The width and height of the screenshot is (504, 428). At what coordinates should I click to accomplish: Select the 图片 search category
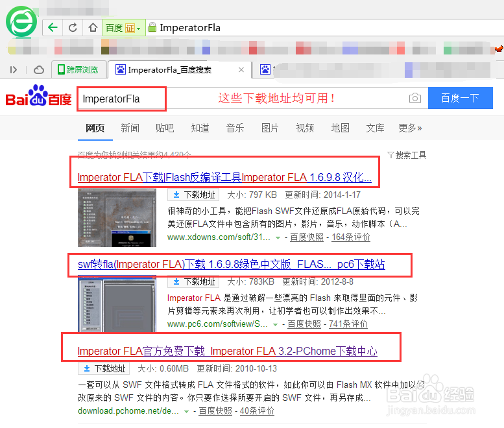[x=270, y=128]
